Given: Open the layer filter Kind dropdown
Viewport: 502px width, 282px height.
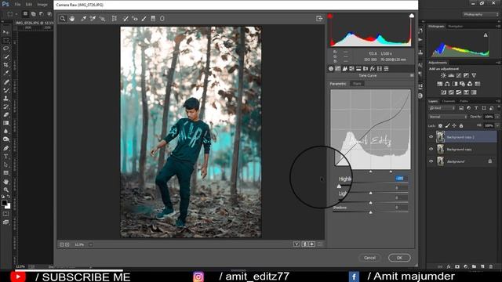Looking at the screenshot, I should tap(442, 108).
